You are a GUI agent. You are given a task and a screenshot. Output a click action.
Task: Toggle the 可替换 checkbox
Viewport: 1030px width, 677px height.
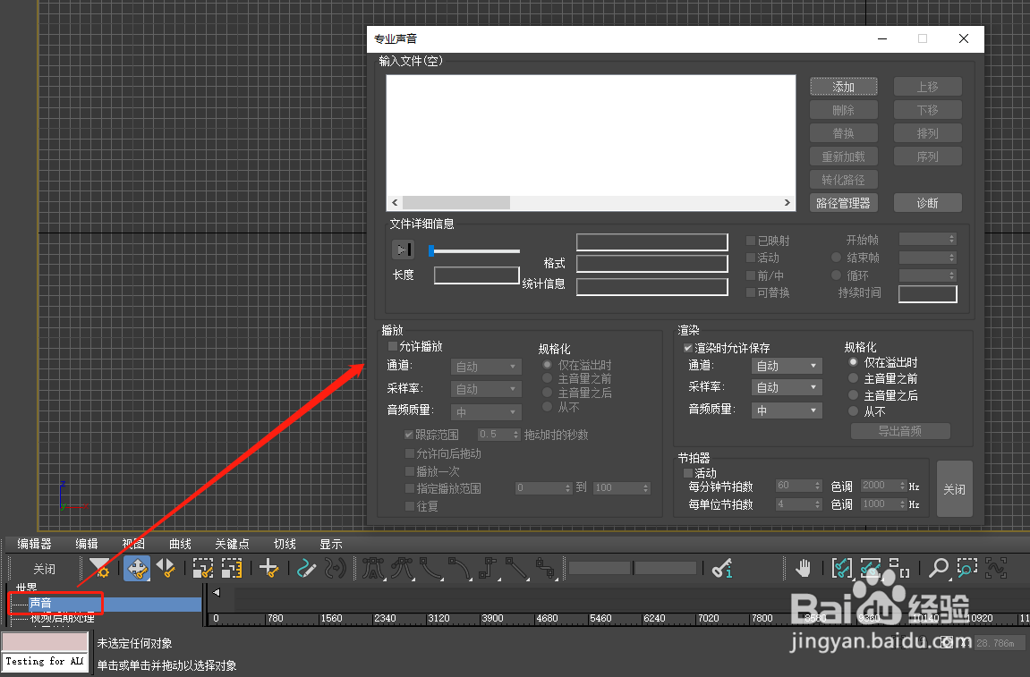pos(751,292)
